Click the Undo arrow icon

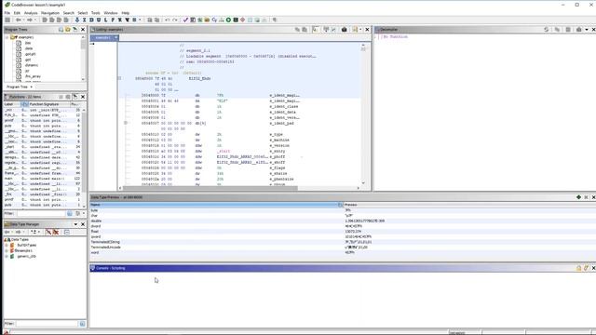168,20
